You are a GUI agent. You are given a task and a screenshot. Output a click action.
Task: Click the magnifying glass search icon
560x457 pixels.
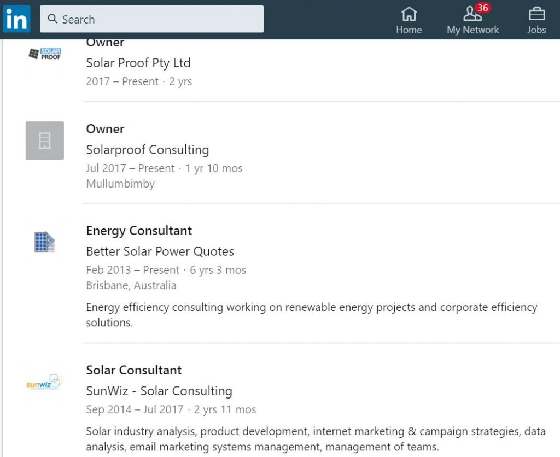tap(53, 19)
